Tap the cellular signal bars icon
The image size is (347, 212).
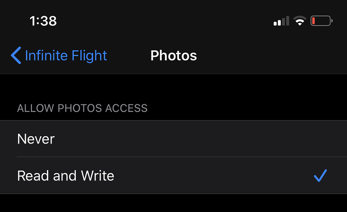[x=281, y=21]
